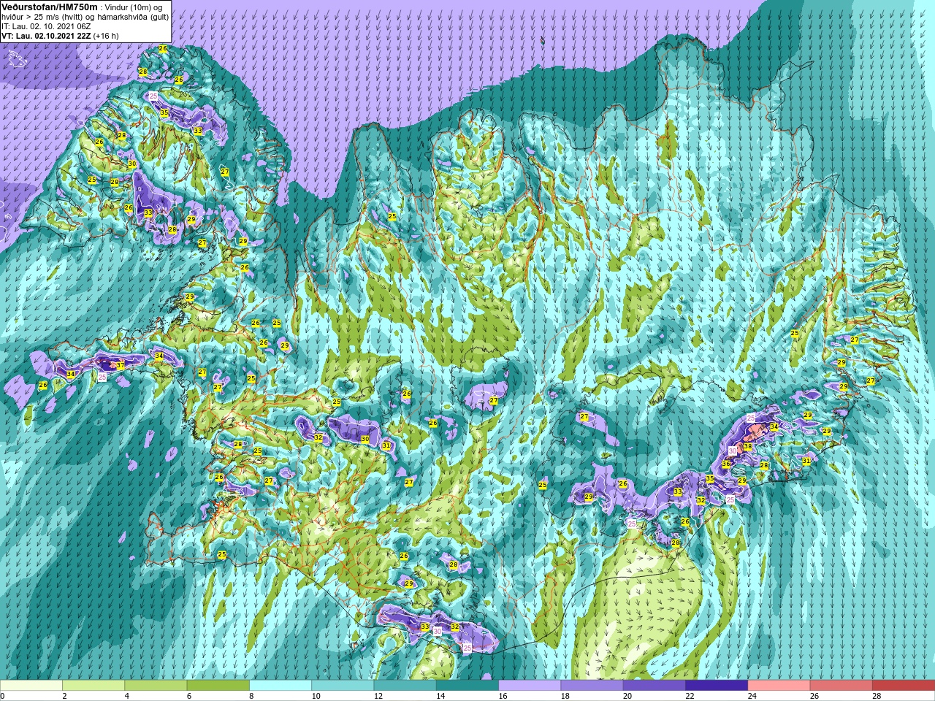
Task: Click the 'VT: Lau. 02.10.2021 22Z' valid time line
Action: [60, 36]
